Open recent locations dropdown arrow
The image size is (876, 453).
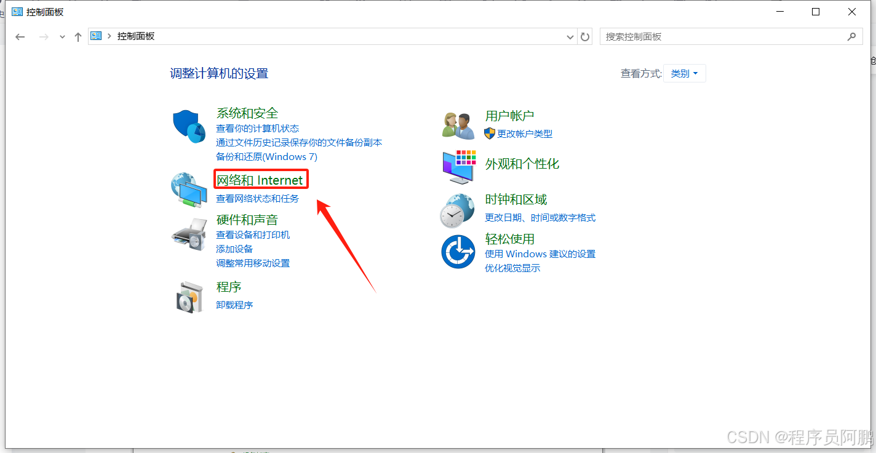[x=62, y=37]
